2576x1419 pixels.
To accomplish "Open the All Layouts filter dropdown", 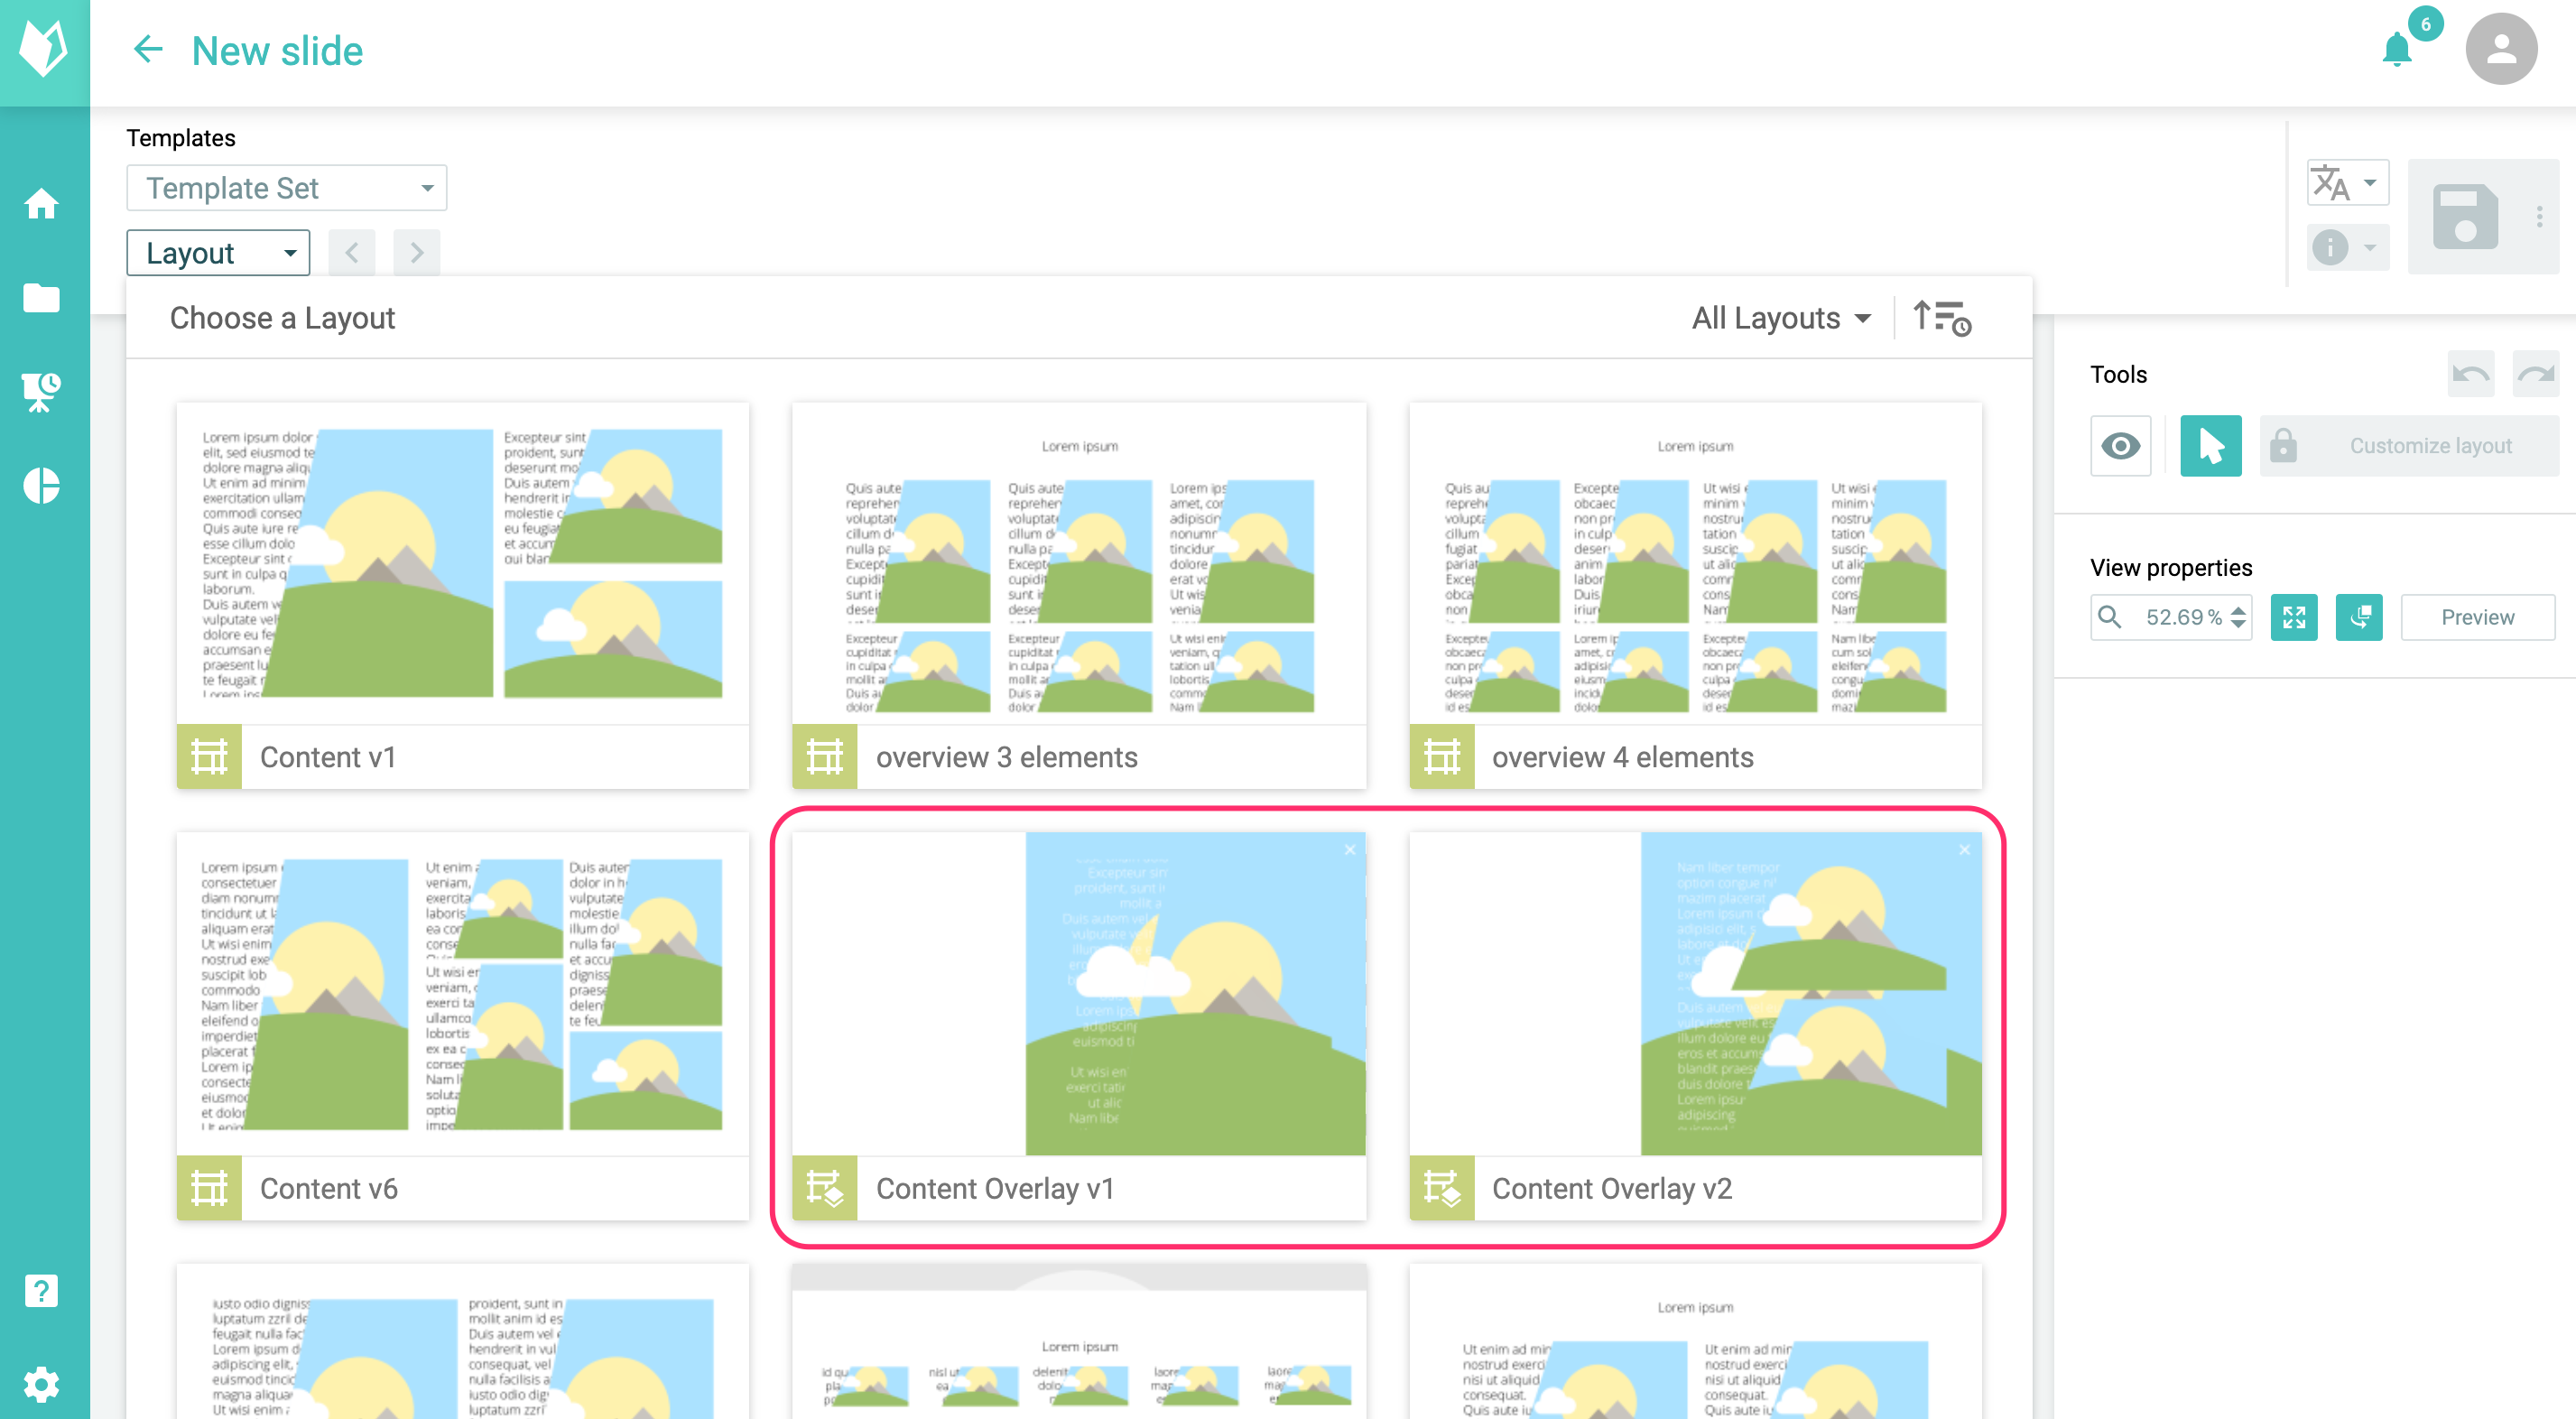I will (x=1781, y=318).
